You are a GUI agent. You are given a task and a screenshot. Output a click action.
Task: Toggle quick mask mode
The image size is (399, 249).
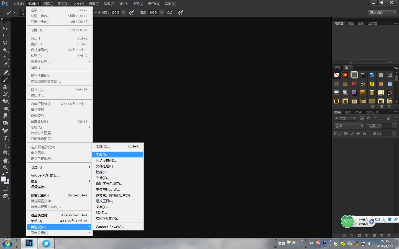(5, 189)
